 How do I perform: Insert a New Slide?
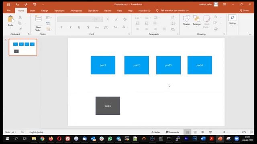tap(39, 23)
